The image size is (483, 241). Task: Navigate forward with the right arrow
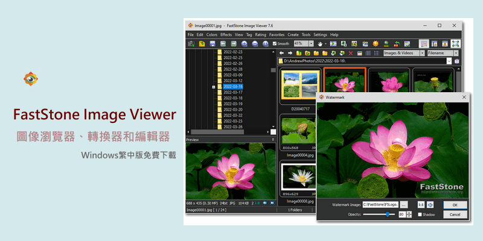[290, 53]
